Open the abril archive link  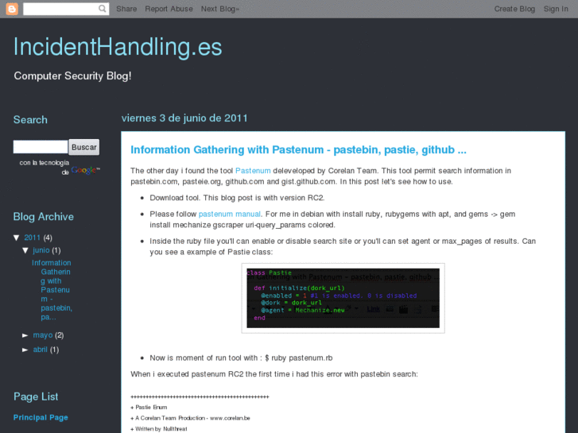[41, 350]
